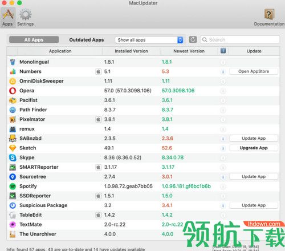Focus the Search field
285x251 pixels.
(x=240, y=39)
